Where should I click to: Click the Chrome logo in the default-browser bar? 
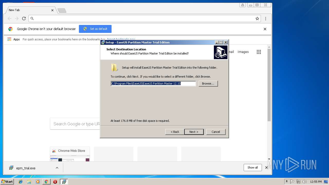tap(11, 29)
